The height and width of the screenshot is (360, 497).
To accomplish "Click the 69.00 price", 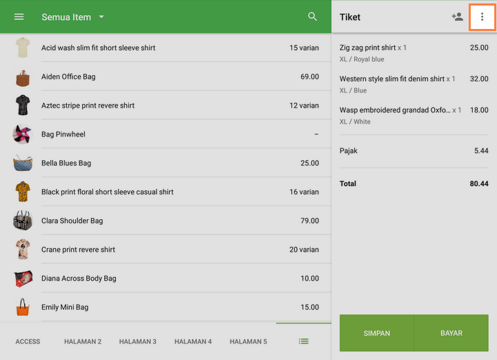I will pos(310,77).
